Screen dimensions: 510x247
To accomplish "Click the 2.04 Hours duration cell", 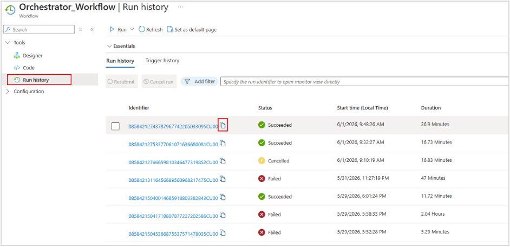I will tap(433, 214).
